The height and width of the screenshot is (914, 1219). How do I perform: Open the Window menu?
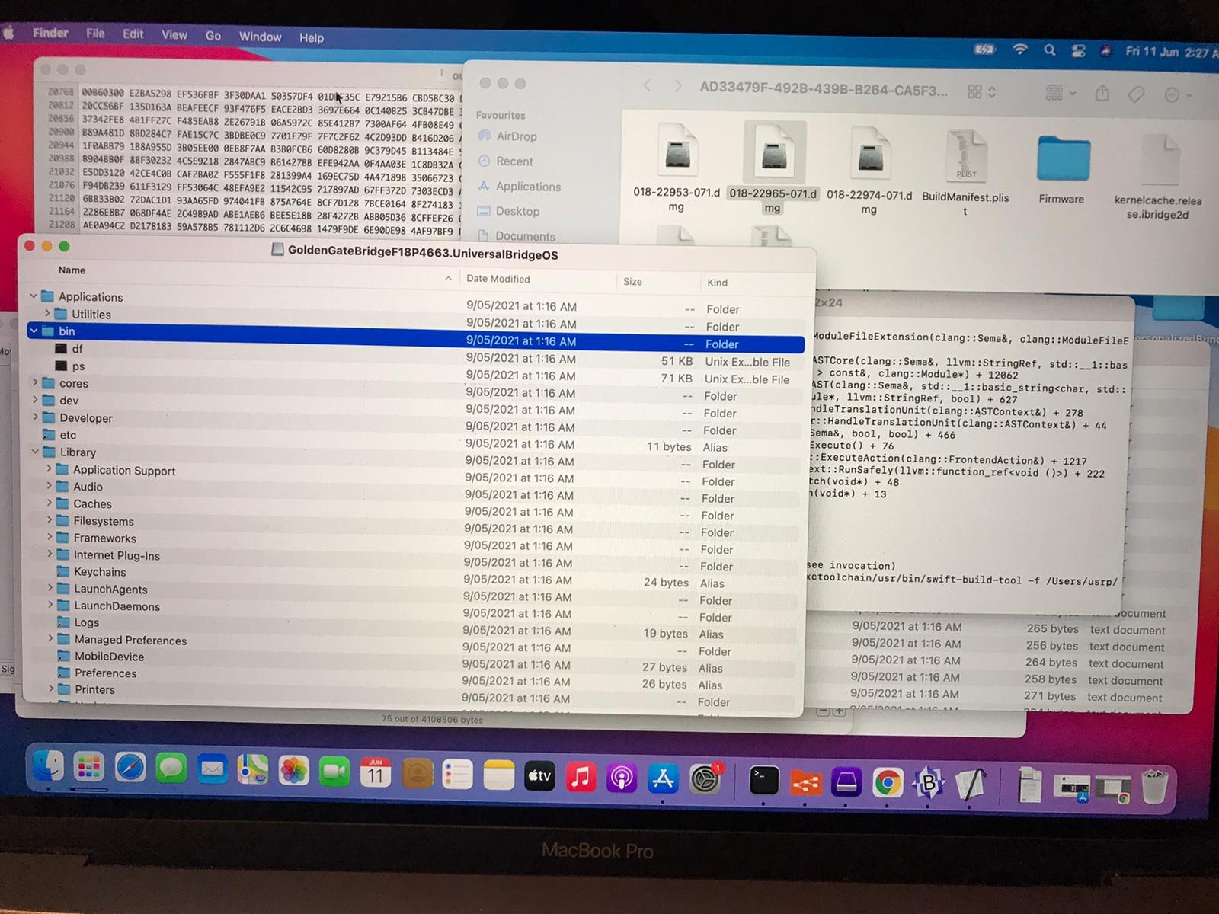pos(260,37)
